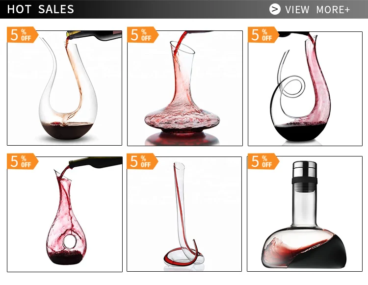Click the wine bottle pouring into U-shaped decanter
This screenshot has width=368, height=285.
[x=94, y=35]
